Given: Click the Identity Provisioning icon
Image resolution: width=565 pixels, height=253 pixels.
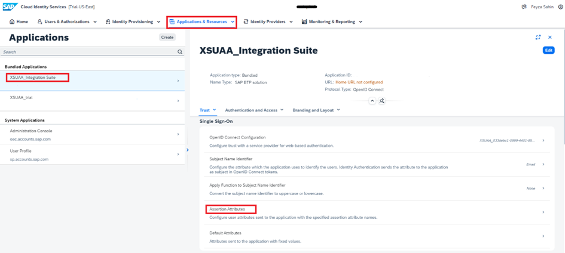Looking at the screenshot, I should point(108,21).
